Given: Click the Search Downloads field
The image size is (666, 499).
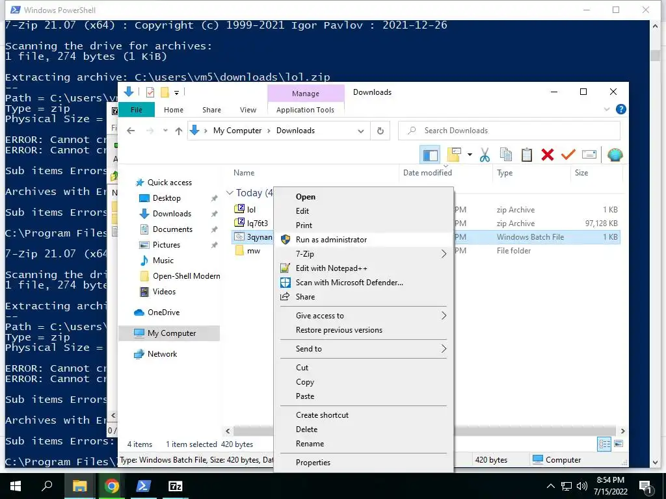Looking at the screenshot, I should [509, 131].
